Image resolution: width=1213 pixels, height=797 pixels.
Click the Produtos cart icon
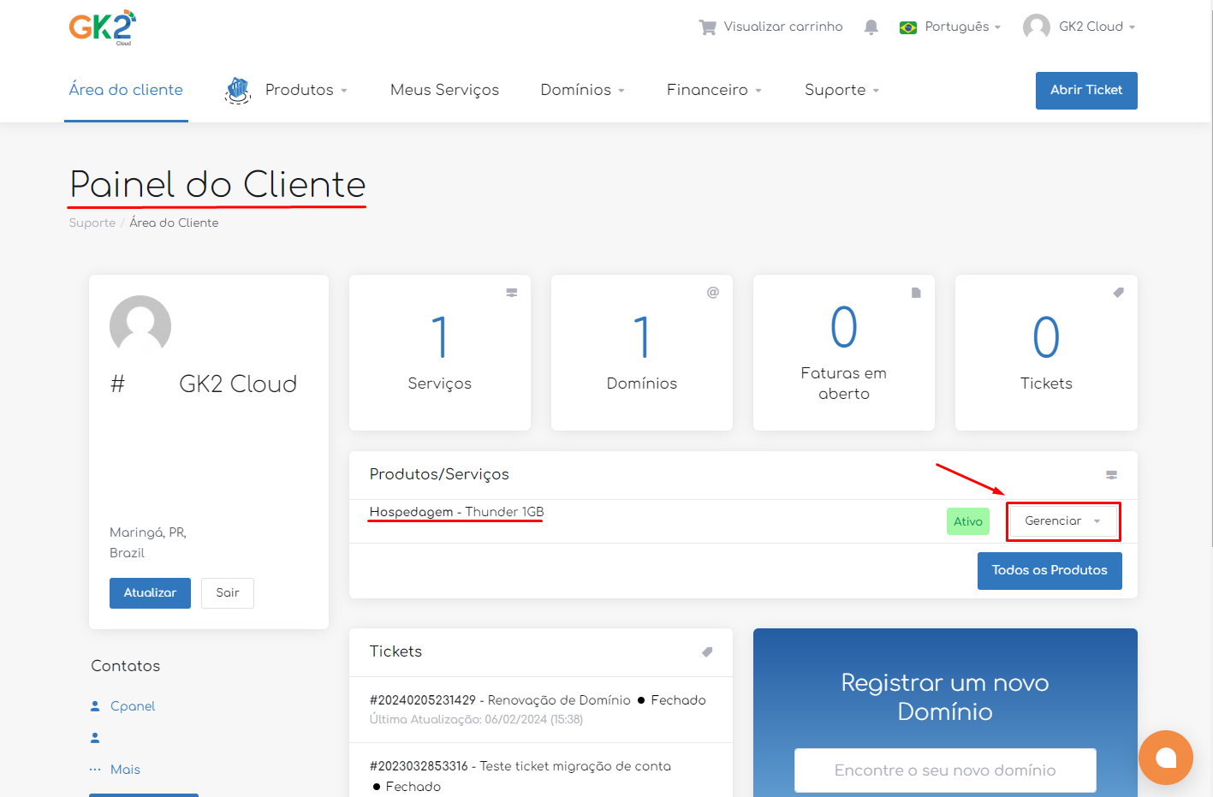(238, 90)
